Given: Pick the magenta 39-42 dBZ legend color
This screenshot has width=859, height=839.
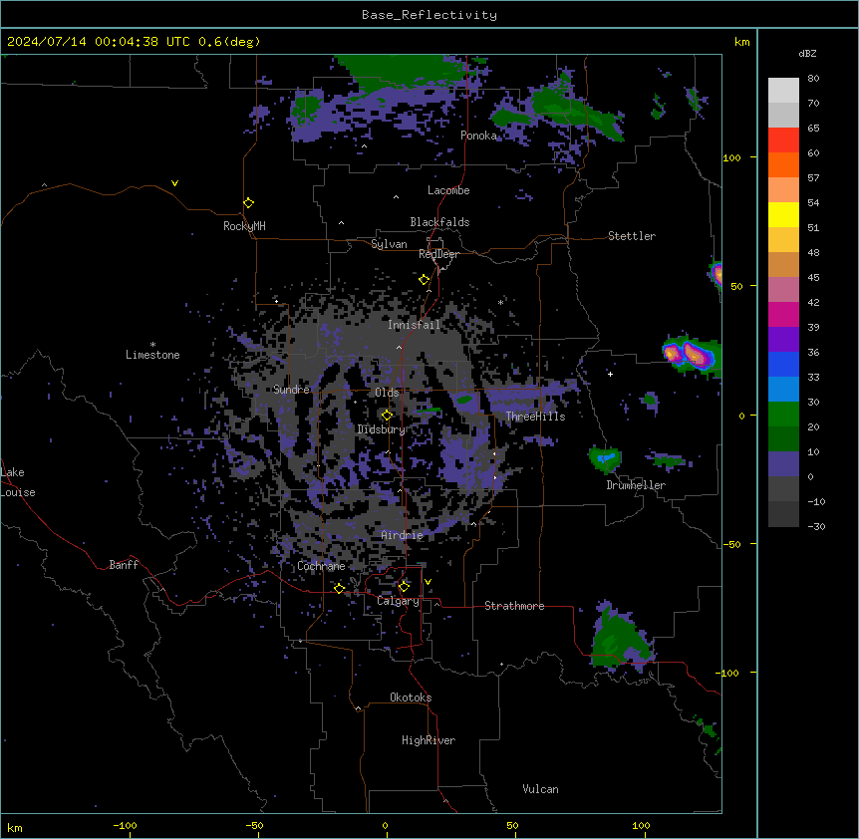Looking at the screenshot, I should click(783, 314).
